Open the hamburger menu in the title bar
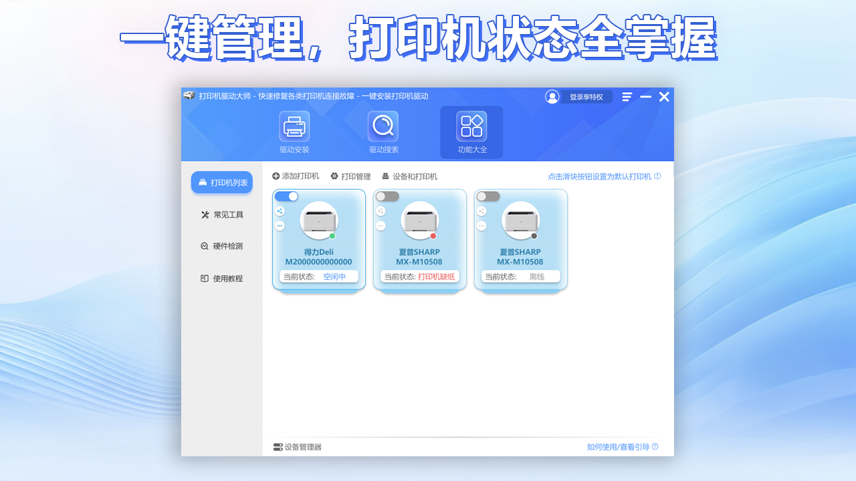Screen dimensions: 856x481 [x=627, y=96]
